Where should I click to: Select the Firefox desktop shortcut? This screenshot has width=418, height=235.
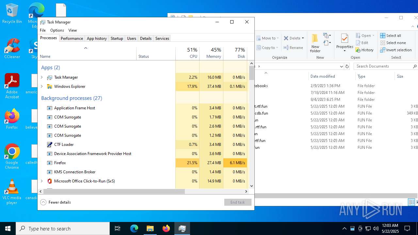click(12, 119)
